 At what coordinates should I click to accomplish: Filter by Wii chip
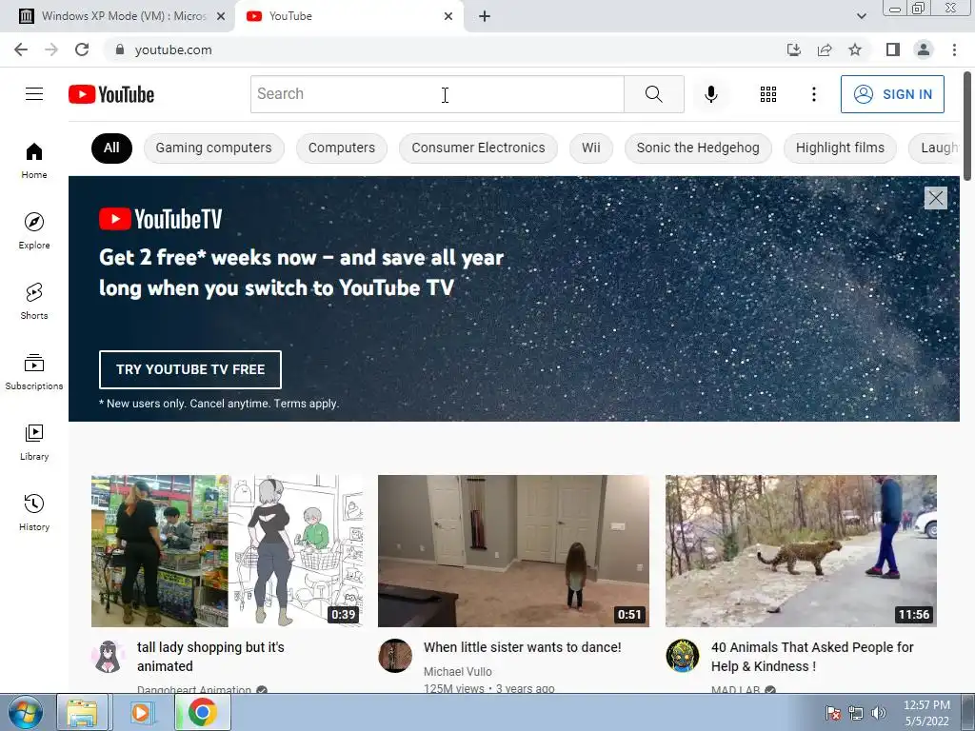pyautogui.click(x=590, y=148)
